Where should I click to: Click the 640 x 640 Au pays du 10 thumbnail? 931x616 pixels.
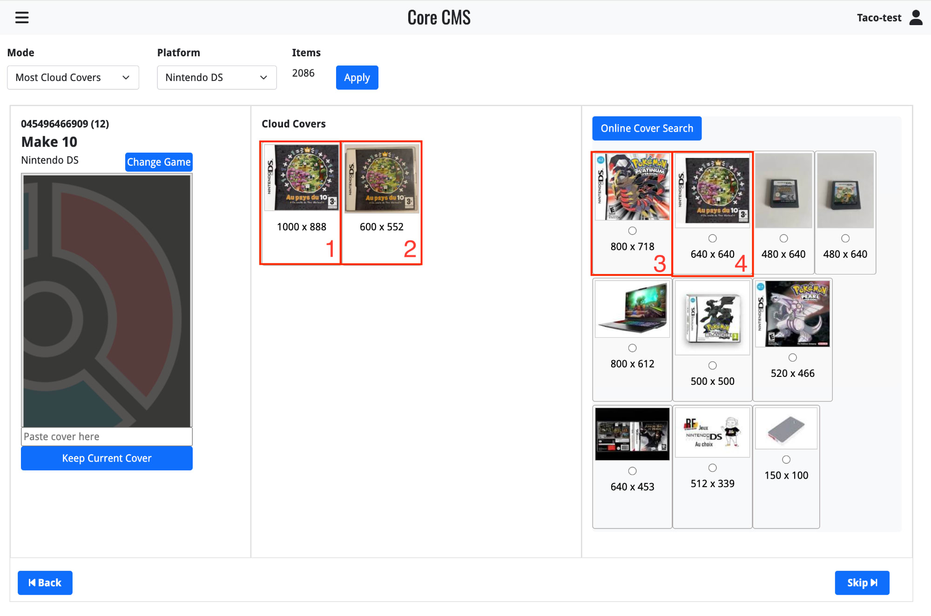point(712,191)
